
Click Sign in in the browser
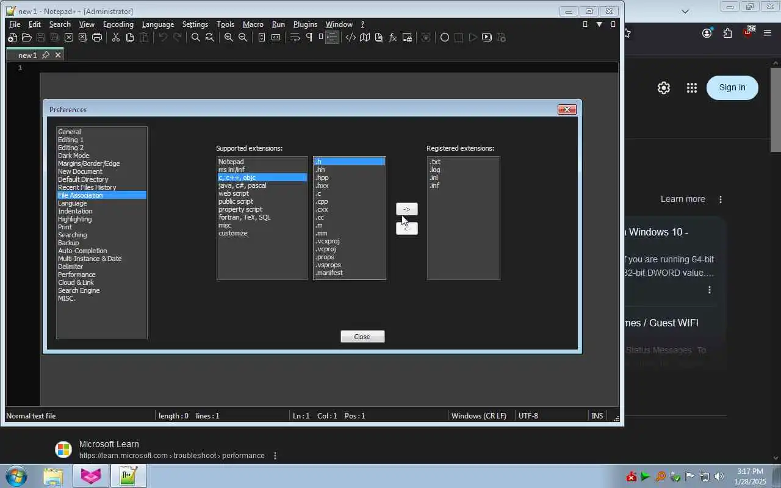pyautogui.click(x=732, y=88)
